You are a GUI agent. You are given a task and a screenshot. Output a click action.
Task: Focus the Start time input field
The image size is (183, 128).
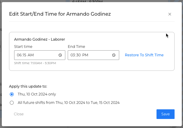[x=40, y=55]
